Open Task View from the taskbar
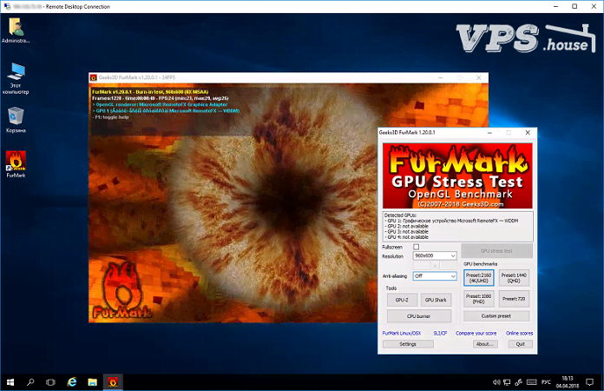This screenshot has height=391, width=604. point(50,381)
